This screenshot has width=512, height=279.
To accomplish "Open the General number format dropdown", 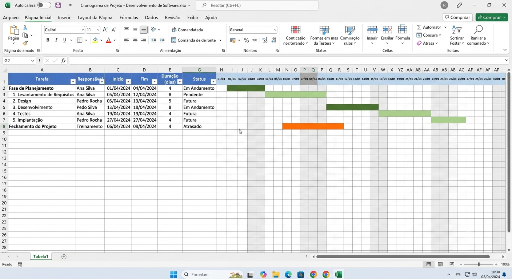I will tap(275, 30).
